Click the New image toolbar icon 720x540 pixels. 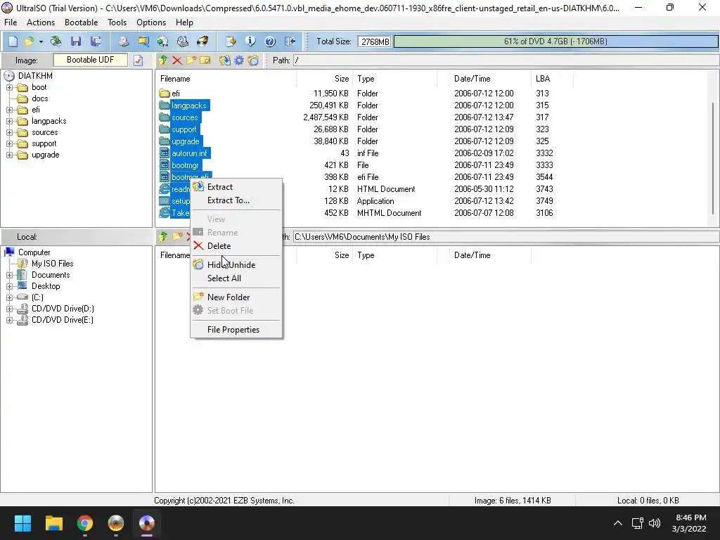coord(13,41)
